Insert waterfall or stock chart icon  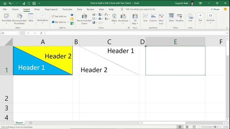pyautogui.click(x=107, y=14)
